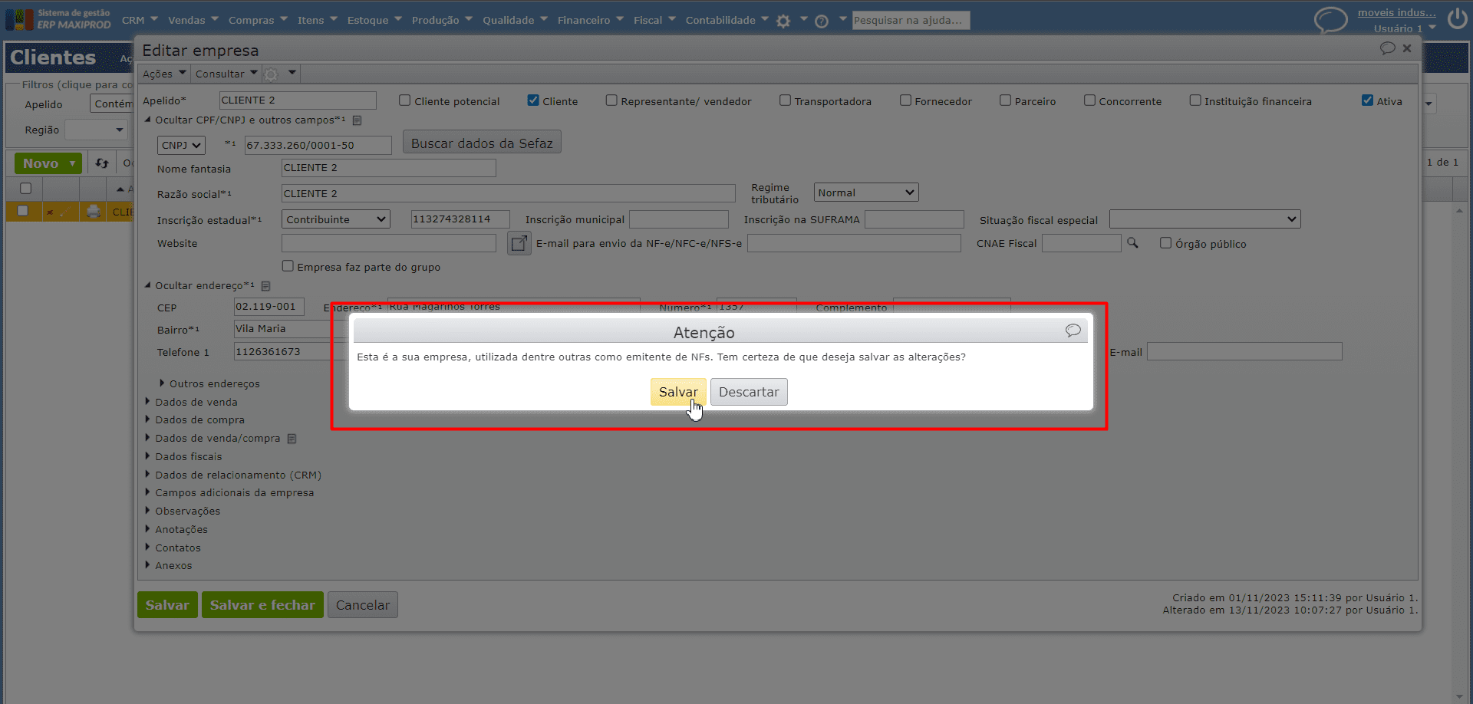
Task: Expand the Dados fiscais section
Action: pos(183,457)
